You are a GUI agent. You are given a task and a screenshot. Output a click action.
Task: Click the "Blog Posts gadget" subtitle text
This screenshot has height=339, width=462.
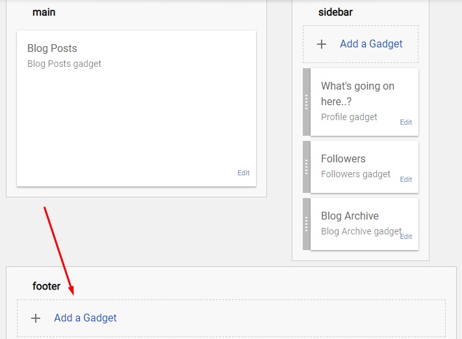64,64
